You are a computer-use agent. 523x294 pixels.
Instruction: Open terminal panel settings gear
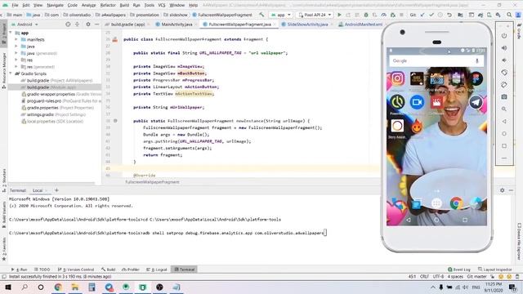(x=502, y=190)
